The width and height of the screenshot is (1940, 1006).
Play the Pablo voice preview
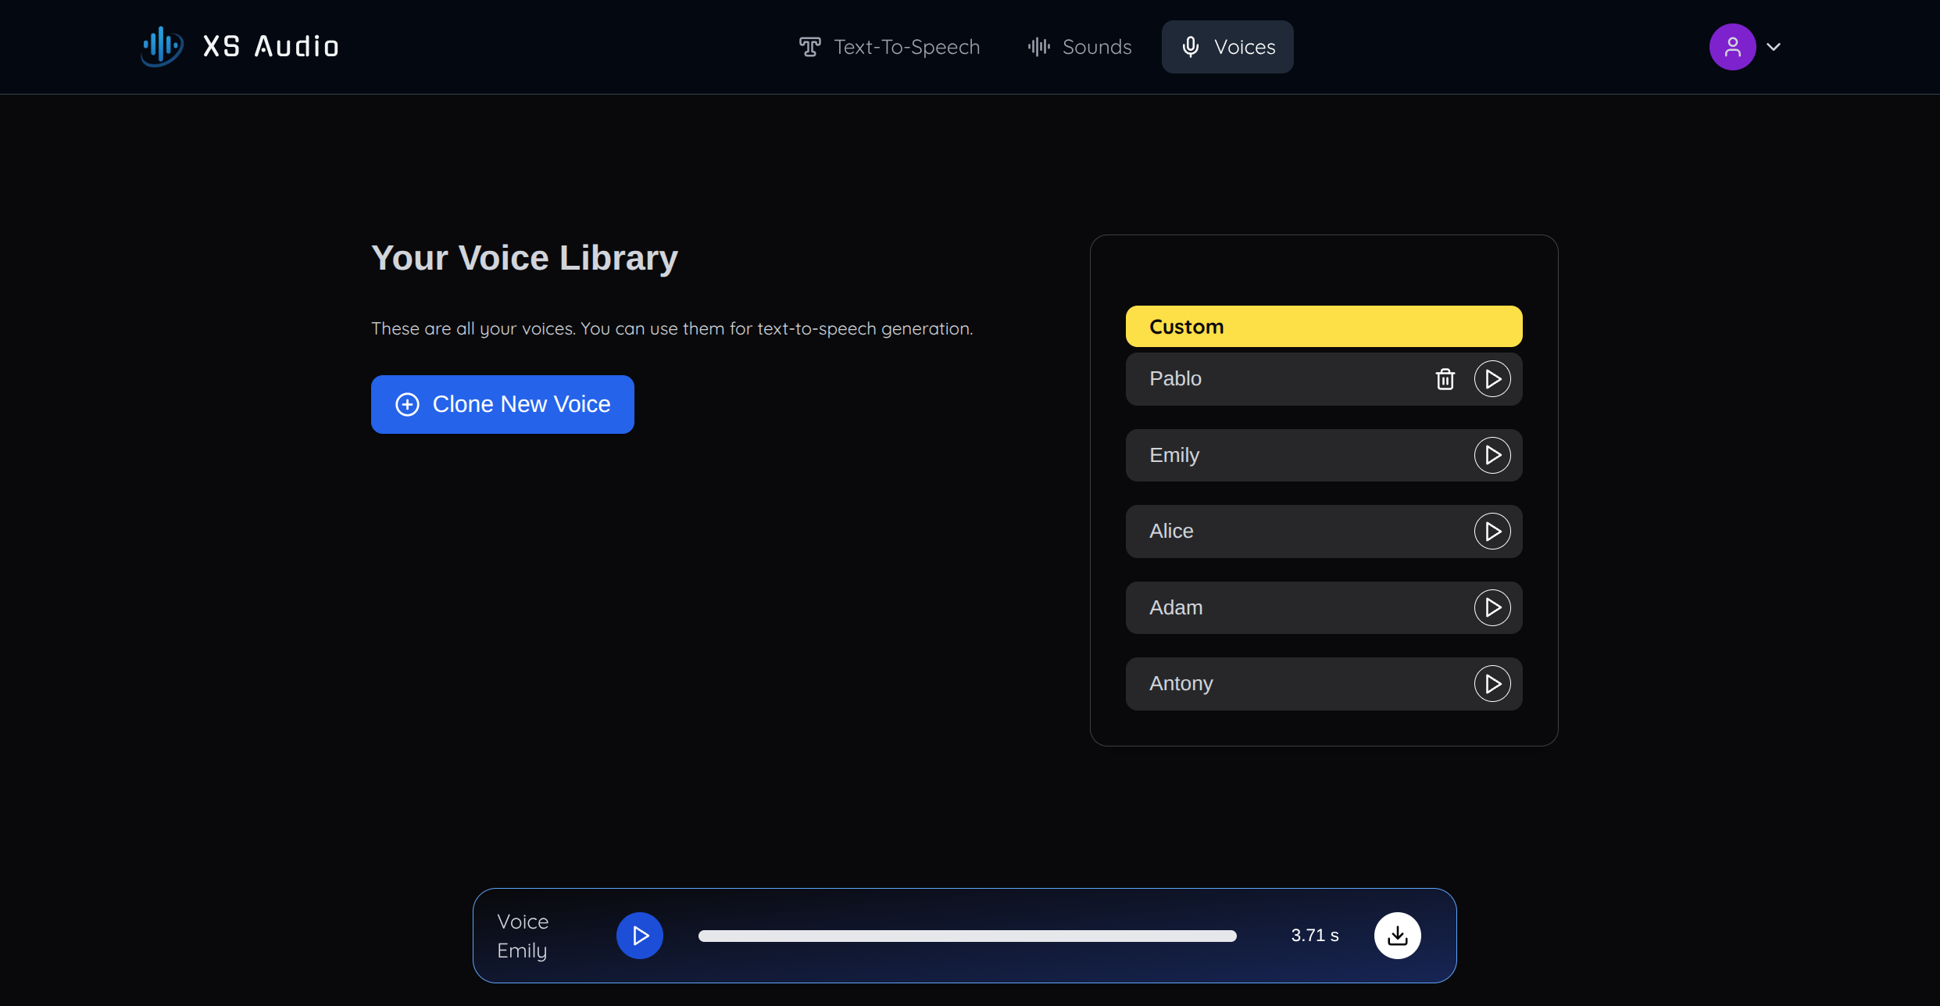point(1492,379)
